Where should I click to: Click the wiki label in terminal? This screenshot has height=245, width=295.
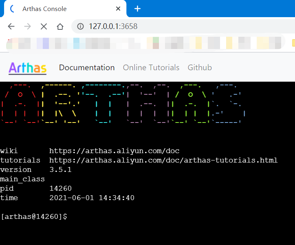point(9,151)
